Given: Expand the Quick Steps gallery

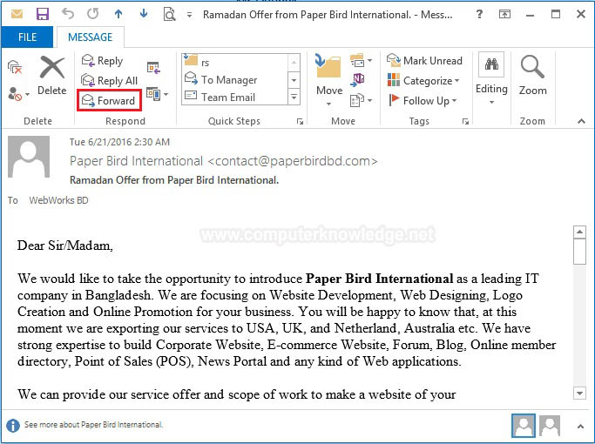Looking at the screenshot, I should click(294, 97).
